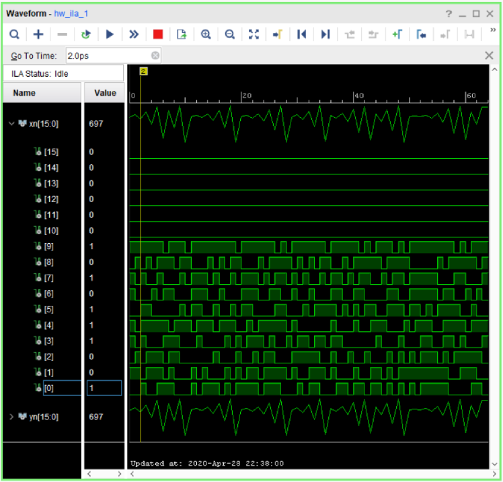Click yellow cursor marker flag 2
Screen dimensions: 503x482
(143, 71)
